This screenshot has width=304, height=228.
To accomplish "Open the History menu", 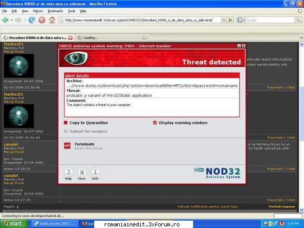I will 38,11.
